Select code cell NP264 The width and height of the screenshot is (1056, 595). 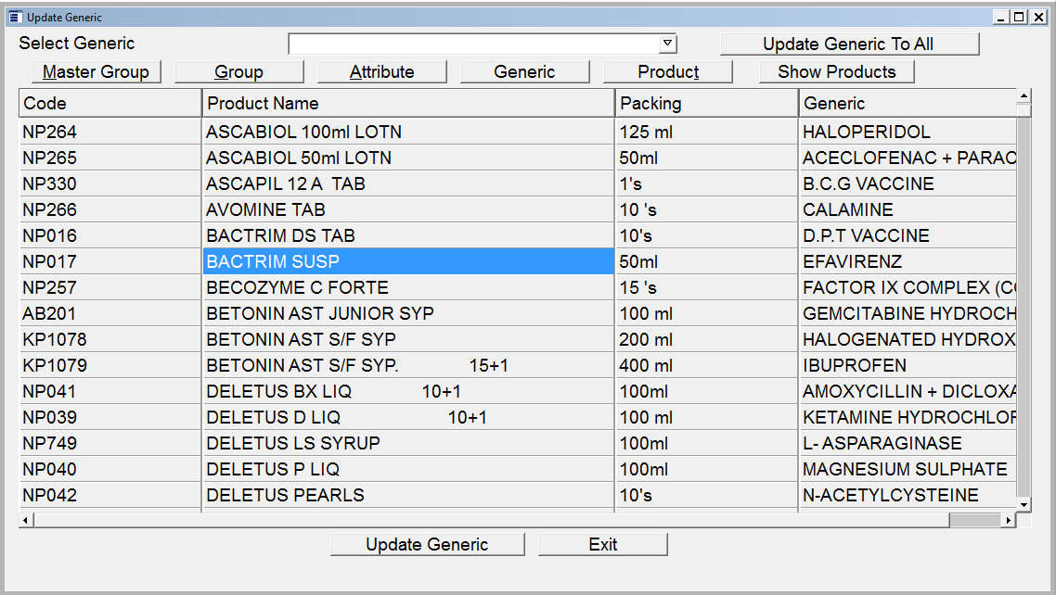(x=110, y=132)
